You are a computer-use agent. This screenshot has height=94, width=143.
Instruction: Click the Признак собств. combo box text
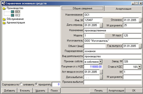(91, 61)
